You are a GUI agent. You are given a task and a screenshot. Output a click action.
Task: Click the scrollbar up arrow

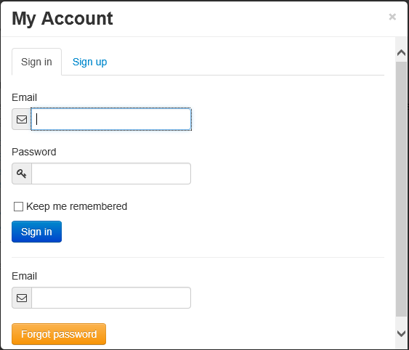[401, 53]
